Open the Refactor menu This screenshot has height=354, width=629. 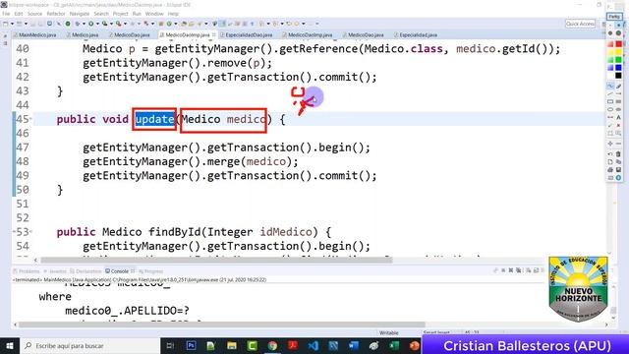tap(56, 14)
